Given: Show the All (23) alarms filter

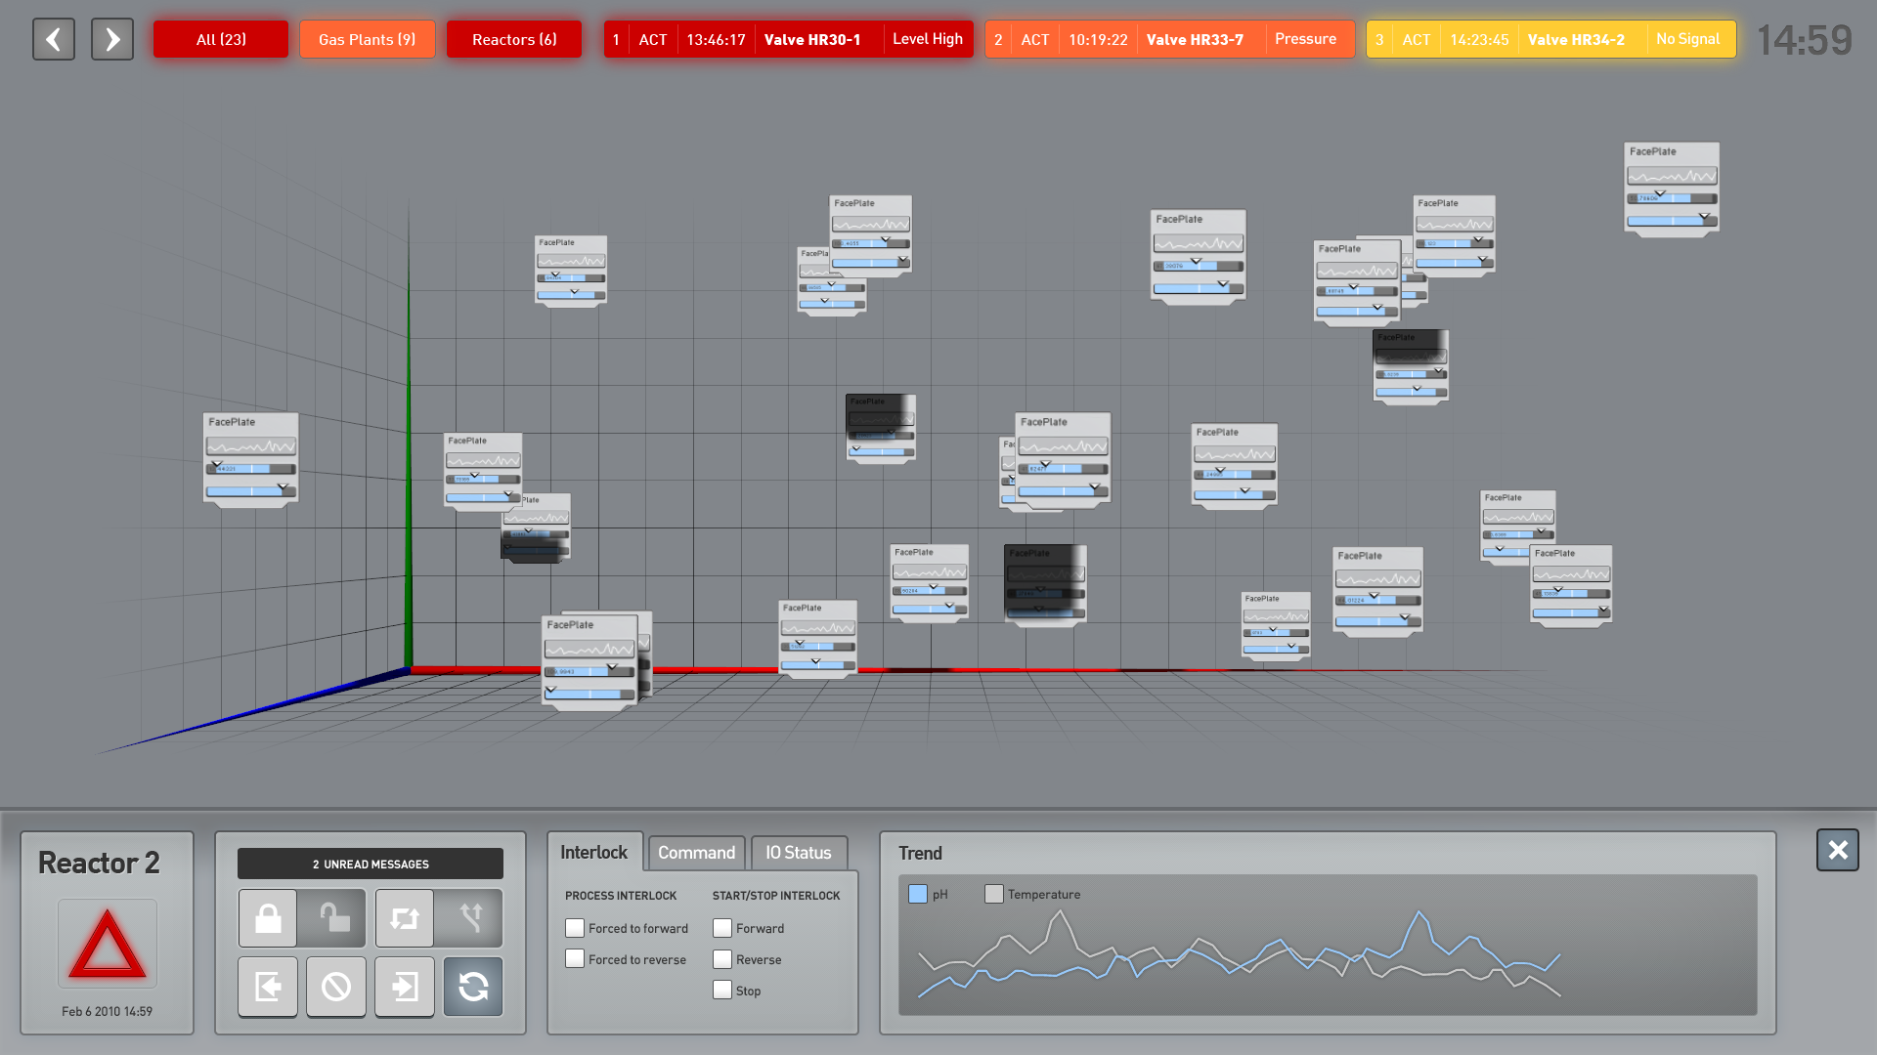Looking at the screenshot, I should [221, 39].
